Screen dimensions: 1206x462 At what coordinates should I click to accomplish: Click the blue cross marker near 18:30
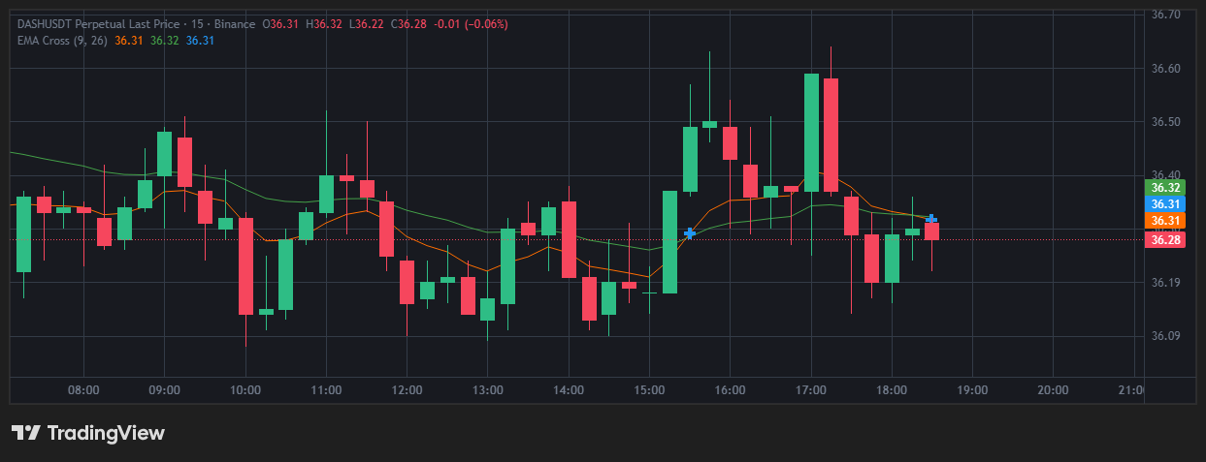(x=931, y=220)
